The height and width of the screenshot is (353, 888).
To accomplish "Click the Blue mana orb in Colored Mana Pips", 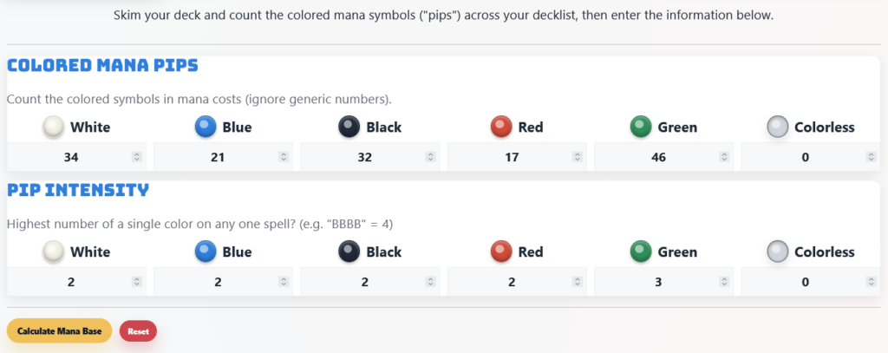I will [x=206, y=127].
